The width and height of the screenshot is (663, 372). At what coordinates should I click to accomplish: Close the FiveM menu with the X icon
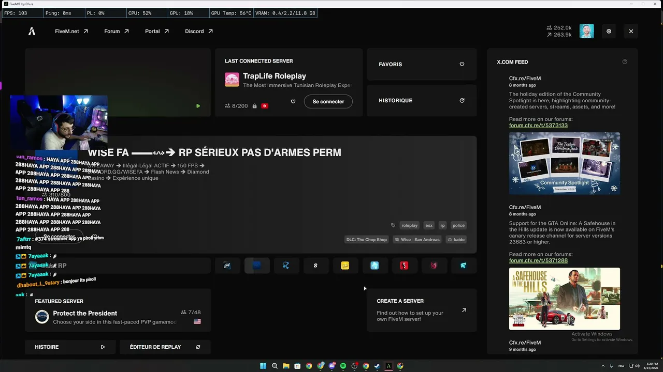[631, 32]
